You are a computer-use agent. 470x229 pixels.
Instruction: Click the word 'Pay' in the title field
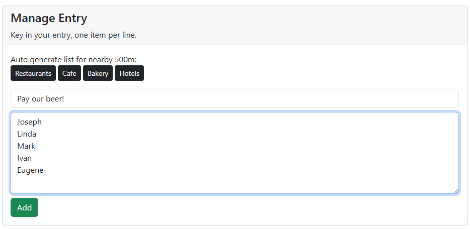23,98
